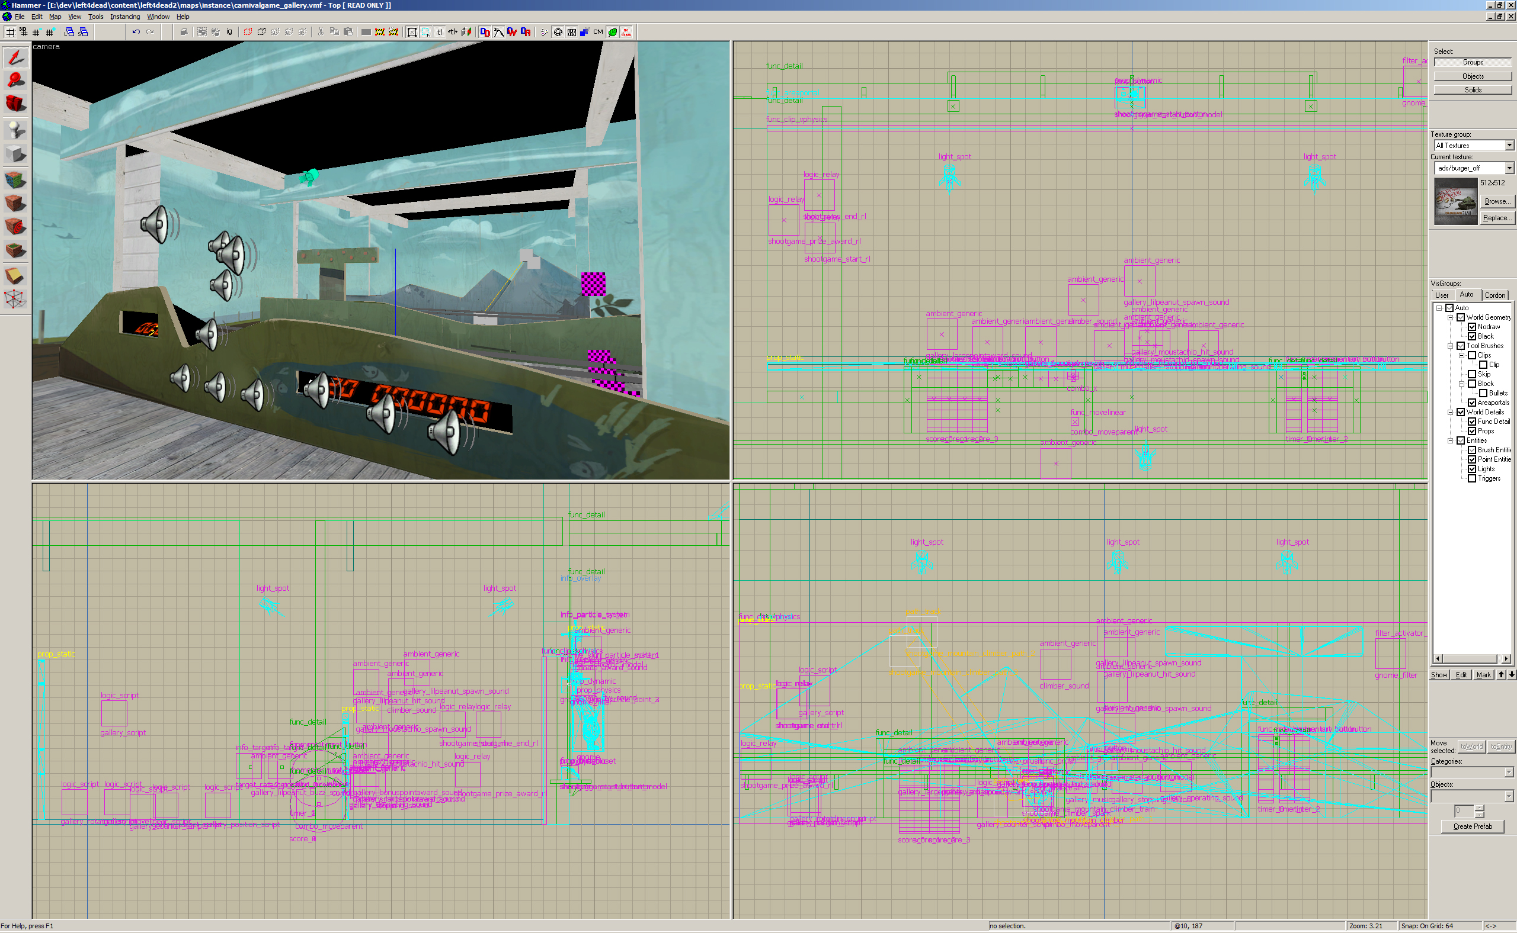Click the Redo arrow icon

point(149,32)
